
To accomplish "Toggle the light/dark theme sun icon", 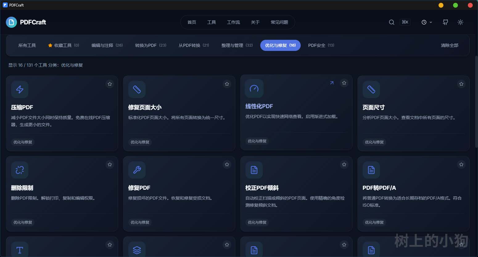I will point(460,22).
